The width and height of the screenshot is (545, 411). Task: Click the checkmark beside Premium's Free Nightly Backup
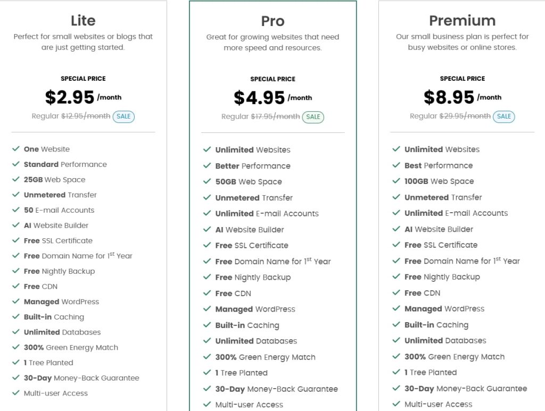(x=396, y=276)
